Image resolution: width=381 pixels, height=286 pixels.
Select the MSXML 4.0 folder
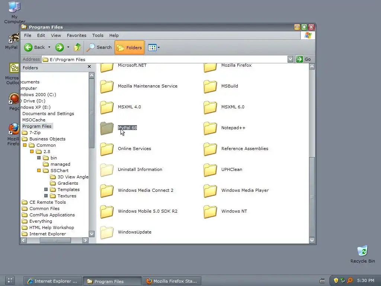click(121, 107)
